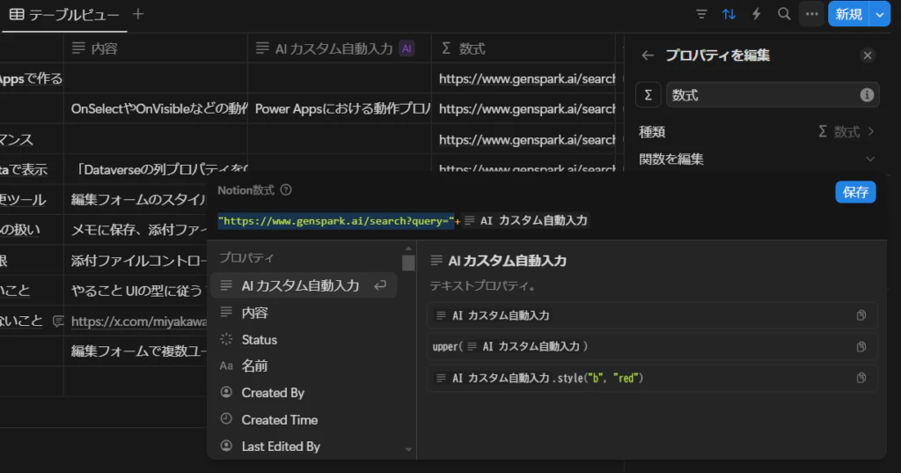
Task: Select 内容 in the property list
Action: coord(304,313)
